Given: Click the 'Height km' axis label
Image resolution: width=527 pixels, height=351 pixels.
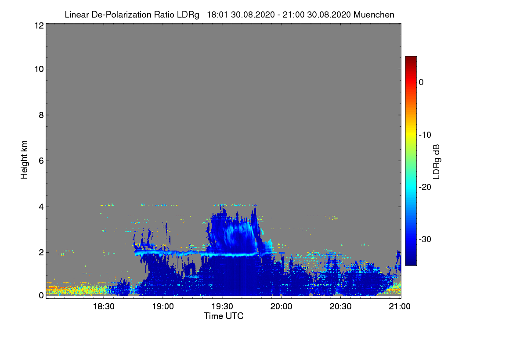Looking at the screenshot, I should tap(25, 160).
